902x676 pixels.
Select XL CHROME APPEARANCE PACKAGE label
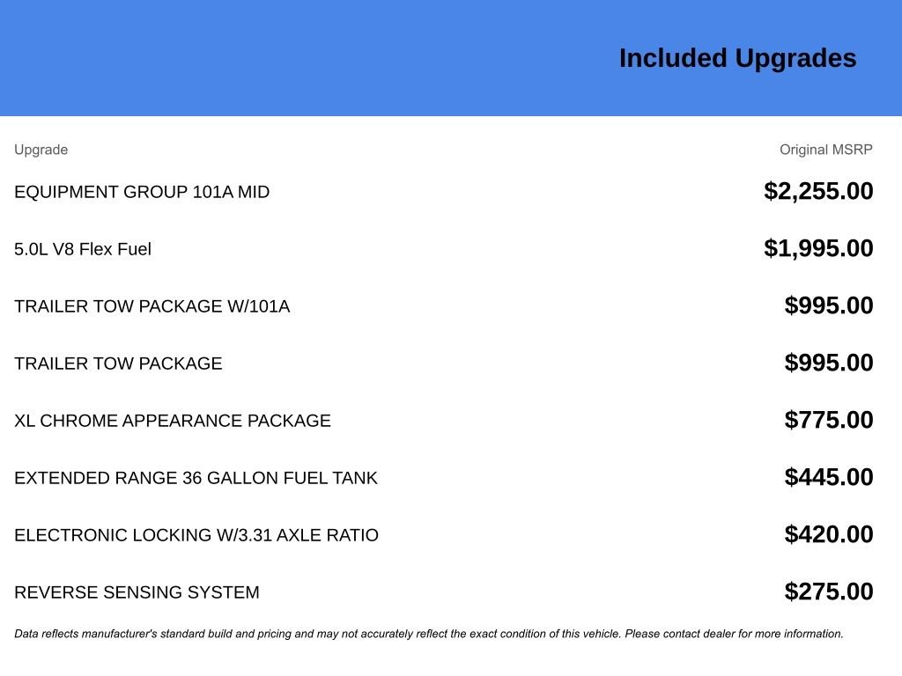[x=173, y=421]
